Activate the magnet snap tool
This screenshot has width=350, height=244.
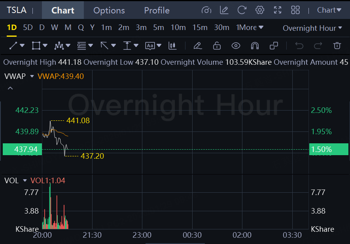pyautogui.click(x=255, y=46)
